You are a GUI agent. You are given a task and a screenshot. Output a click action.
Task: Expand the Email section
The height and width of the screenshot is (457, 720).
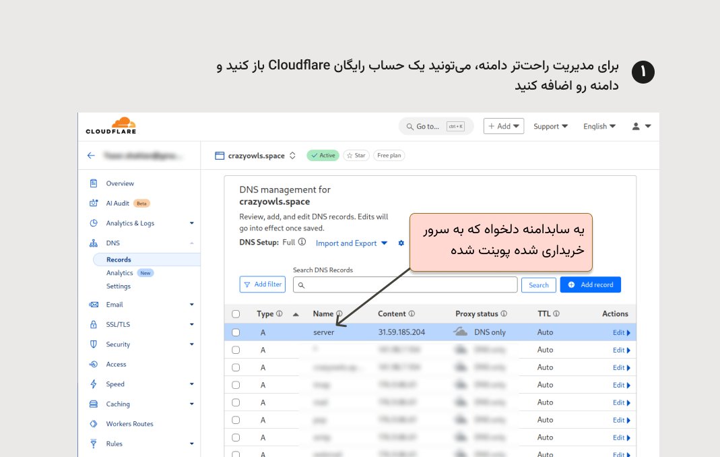[x=191, y=305]
